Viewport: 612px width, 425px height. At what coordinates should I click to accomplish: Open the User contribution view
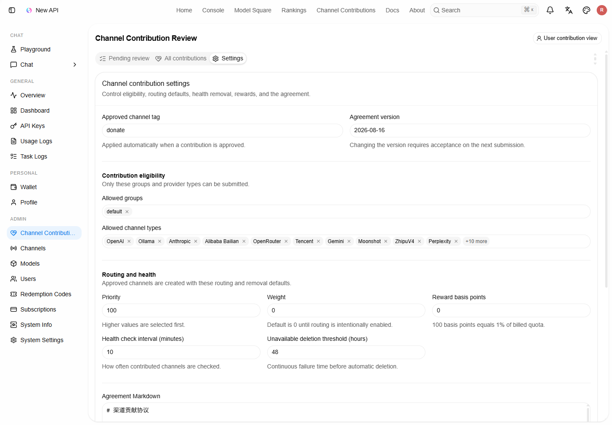567,38
